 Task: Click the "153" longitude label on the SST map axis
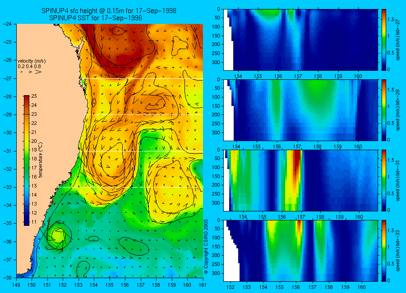coord(78,285)
